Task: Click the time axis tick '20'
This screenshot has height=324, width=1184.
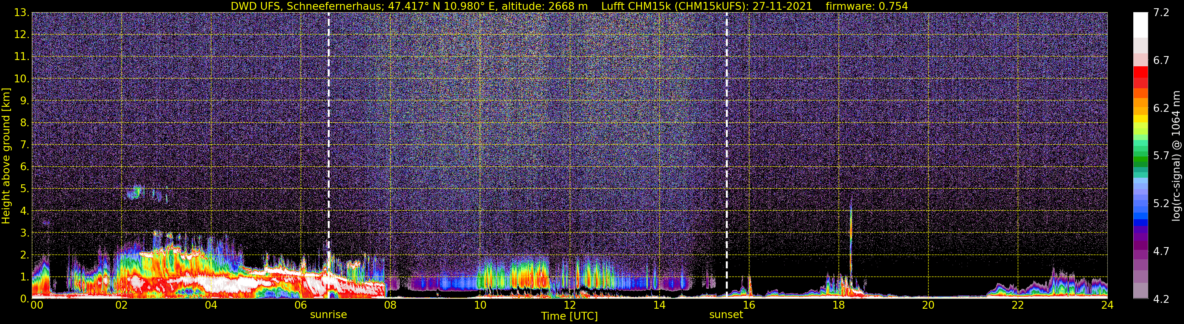Action: 928,306
